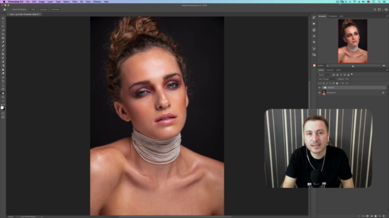The image size is (389, 218).
Task: Click the Navigator preview thumbnail
Action: point(353,41)
